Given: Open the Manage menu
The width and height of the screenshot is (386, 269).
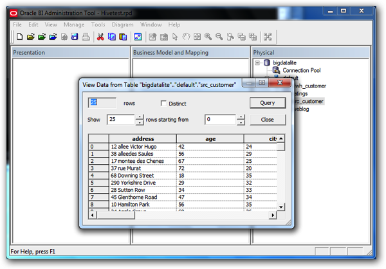Looking at the screenshot, I should tap(74, 24).
